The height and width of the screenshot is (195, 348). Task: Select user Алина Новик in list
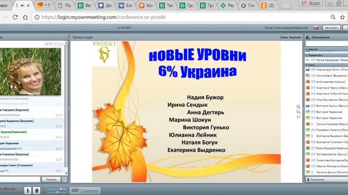[327, 76]
